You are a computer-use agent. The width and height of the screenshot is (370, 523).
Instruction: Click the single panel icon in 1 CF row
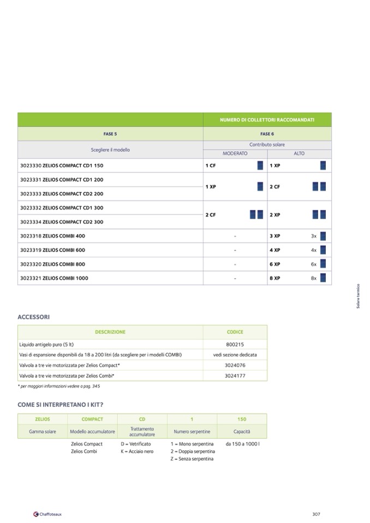pos(260,165)
